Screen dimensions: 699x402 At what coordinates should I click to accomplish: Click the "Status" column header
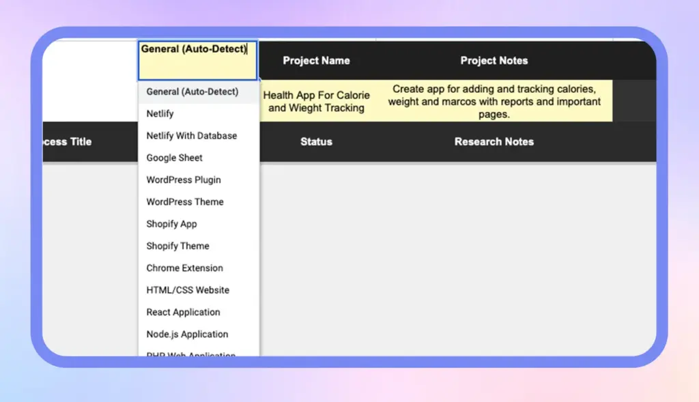[x=316, y=142]
